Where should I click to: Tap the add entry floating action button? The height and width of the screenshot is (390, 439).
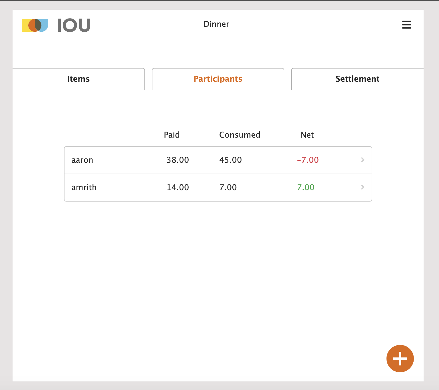click(x=400, y=359)
